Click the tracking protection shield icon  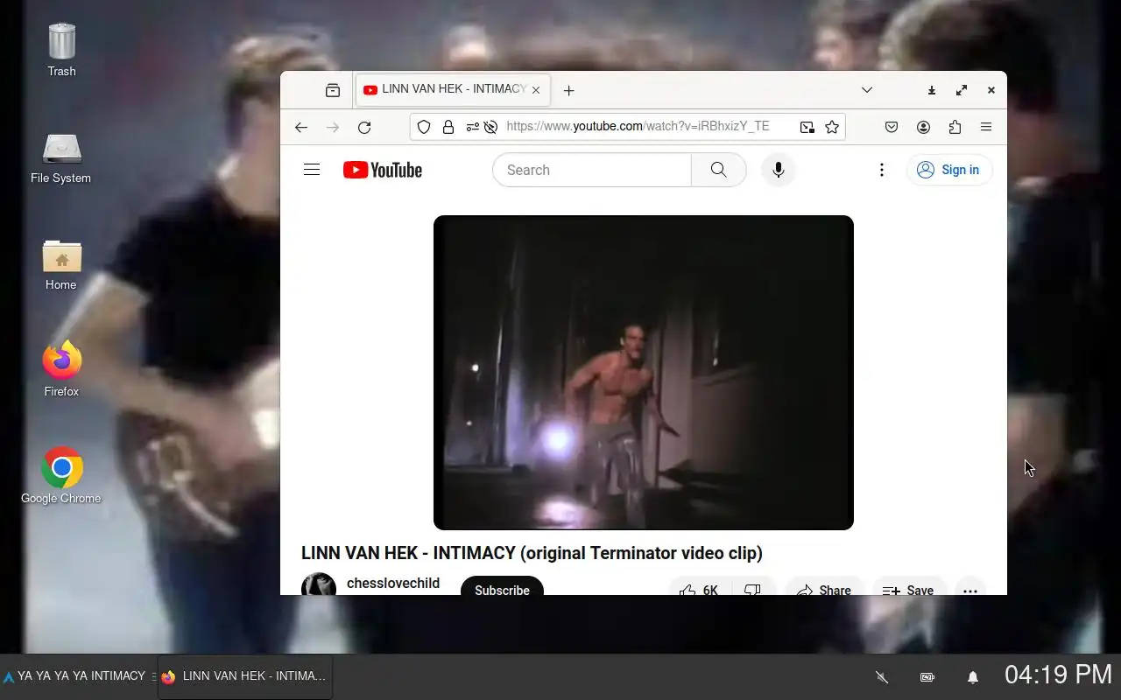coord(424,127)
